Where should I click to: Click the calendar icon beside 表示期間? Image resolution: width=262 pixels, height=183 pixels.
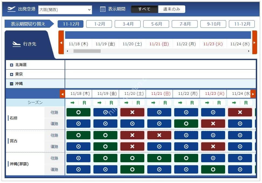103,9
